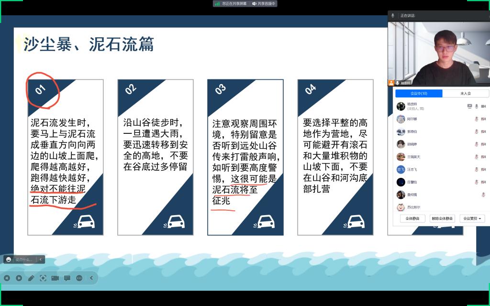The height and width of the screenshot is (306, 490).
Task: Toggle 汪志飞's muted microphone icon
Action: pos(477,169)
